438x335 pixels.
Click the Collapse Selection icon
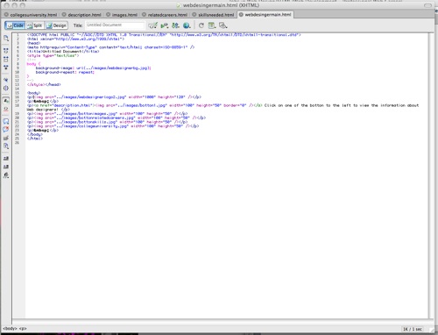[6, 59]
